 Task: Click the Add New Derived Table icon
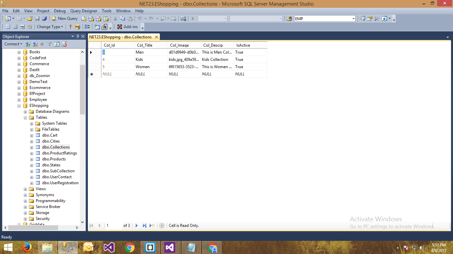click(104, 27)
